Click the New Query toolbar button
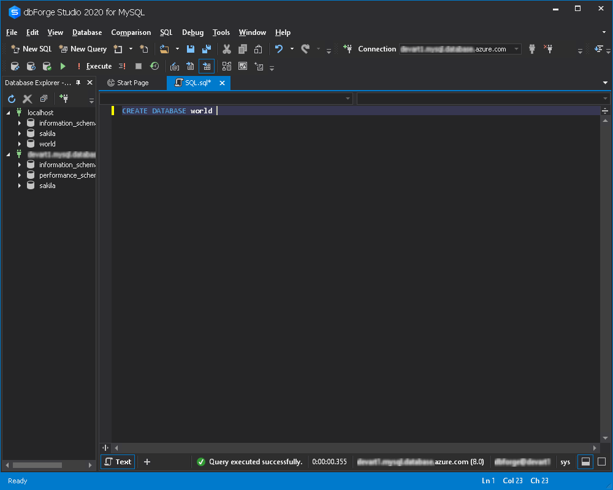 point(83,49)
